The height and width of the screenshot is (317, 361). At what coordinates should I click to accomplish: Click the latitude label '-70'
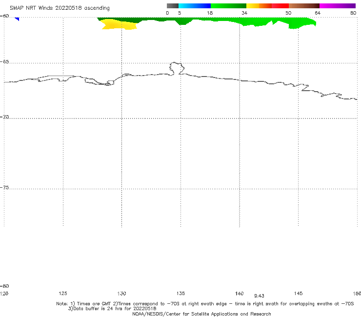pyautogui.click(x=4, y=117)
